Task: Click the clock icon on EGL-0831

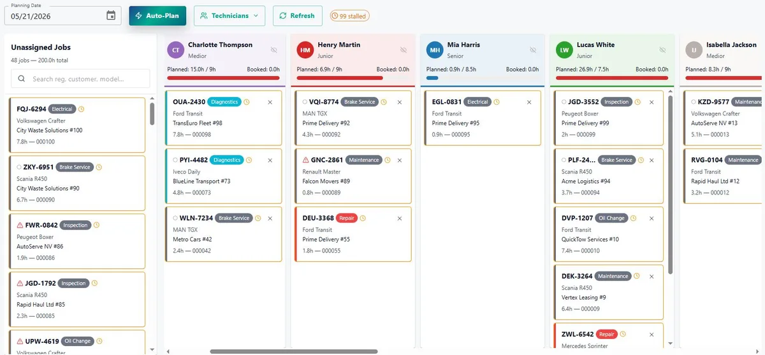Action: point(497,102)
